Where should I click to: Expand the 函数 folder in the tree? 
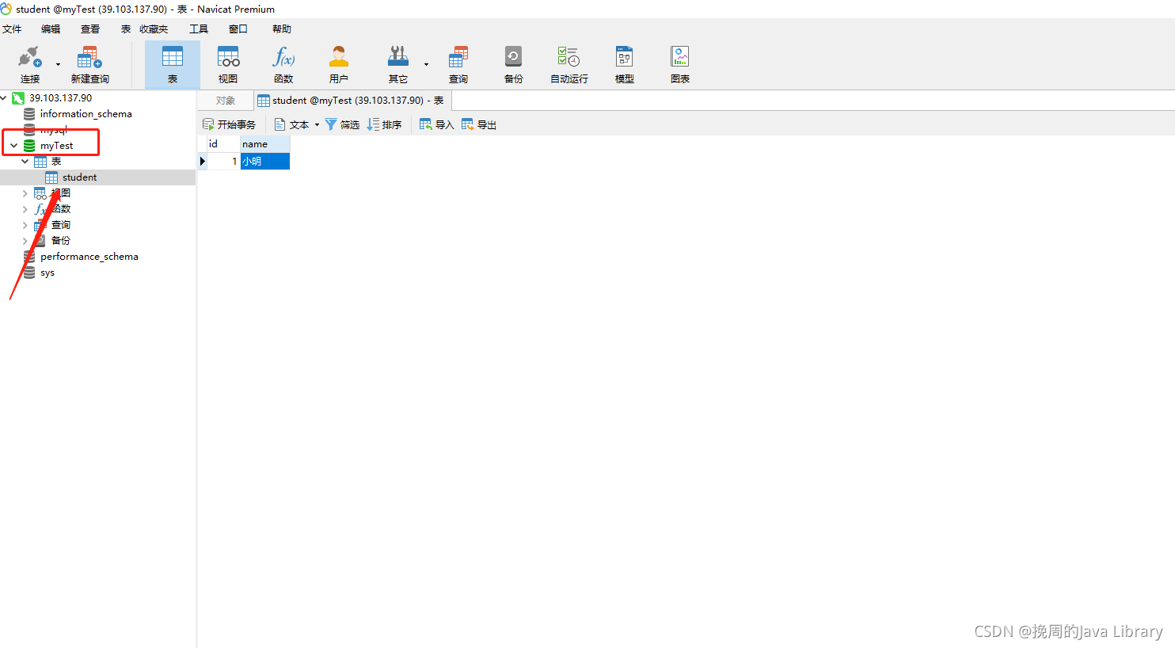25,209
